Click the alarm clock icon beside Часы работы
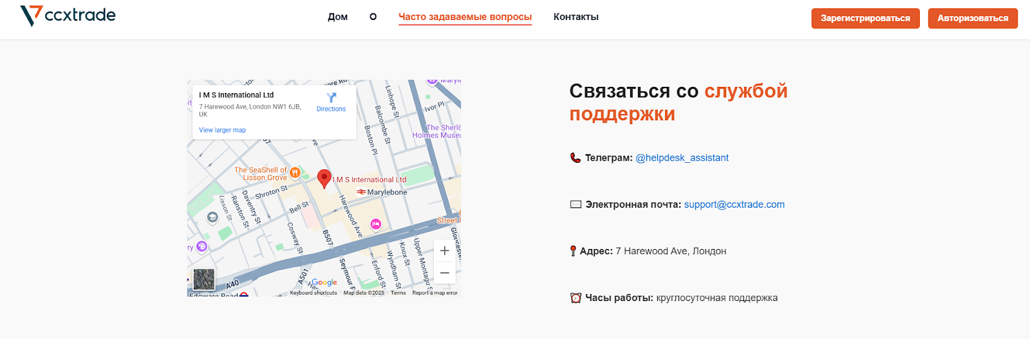Screen dimensions: 1030x339 [576, 298]
